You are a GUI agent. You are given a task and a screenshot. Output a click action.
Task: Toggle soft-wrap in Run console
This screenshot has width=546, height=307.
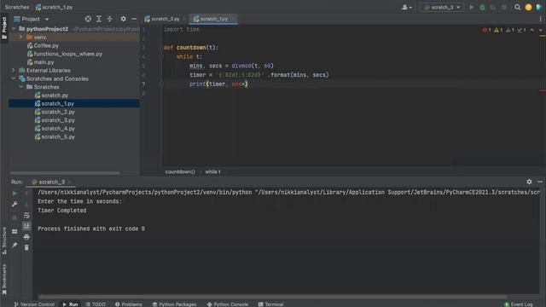tap(26, 216)
